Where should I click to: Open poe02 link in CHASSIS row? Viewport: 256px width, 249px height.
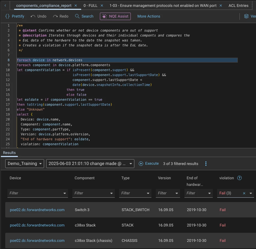[x=37, y=240]
